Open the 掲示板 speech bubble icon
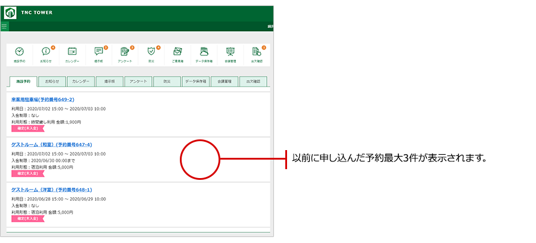Image resolution: width=536 pixels, height=243 pixels. click(99, 52)
